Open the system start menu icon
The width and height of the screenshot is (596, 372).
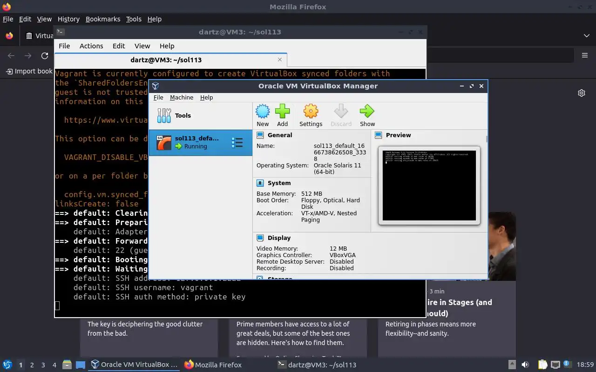7,365
